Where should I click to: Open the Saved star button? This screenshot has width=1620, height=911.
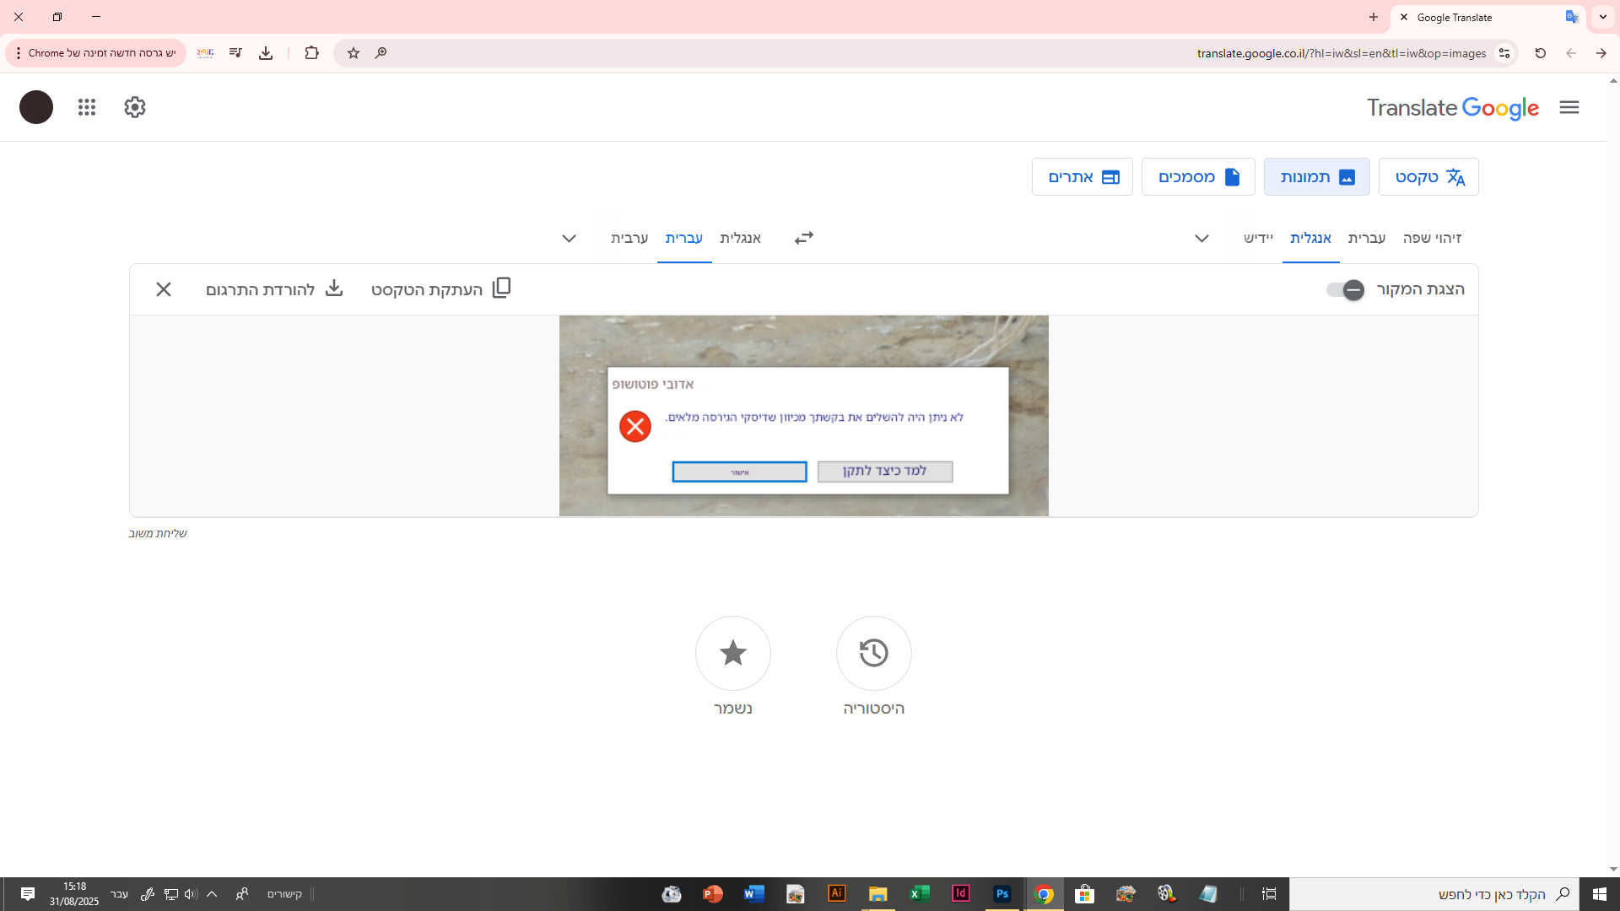tap(732, 653)
